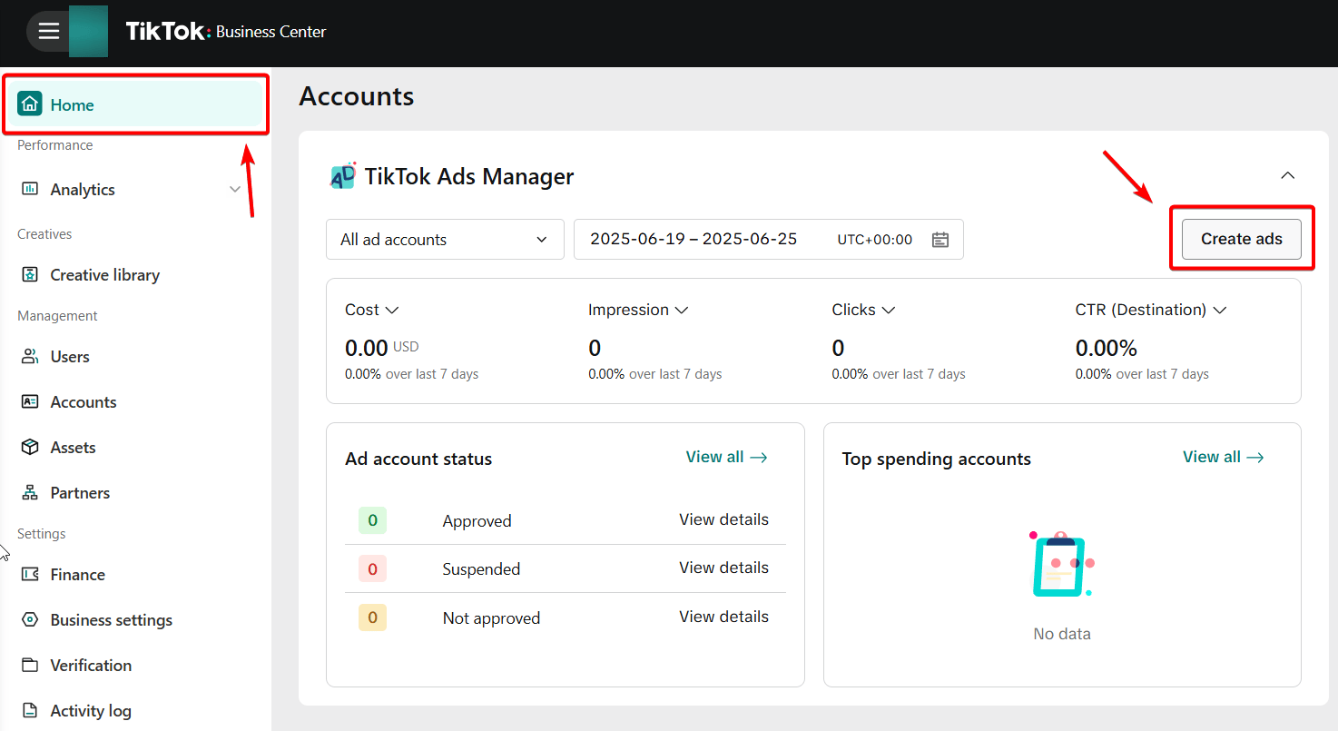Viewport: 1338px width, 731px height.
Task: Click the date range field 2025-06-19 – 2025-06-25
Action: tap(694, 240)
